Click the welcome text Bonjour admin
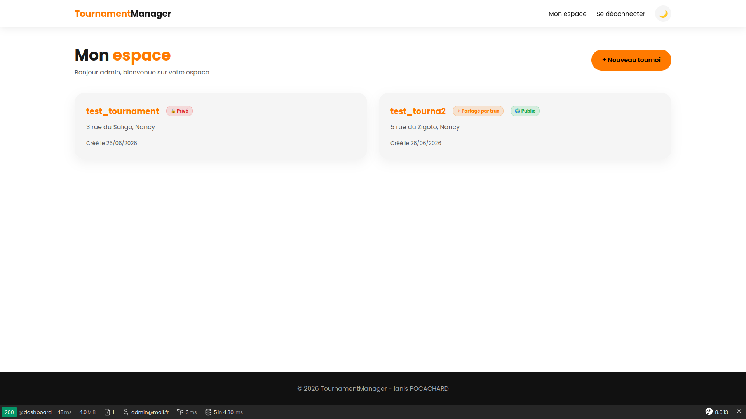This screenshot has width=746, height=419. click(x=143, y=73)
